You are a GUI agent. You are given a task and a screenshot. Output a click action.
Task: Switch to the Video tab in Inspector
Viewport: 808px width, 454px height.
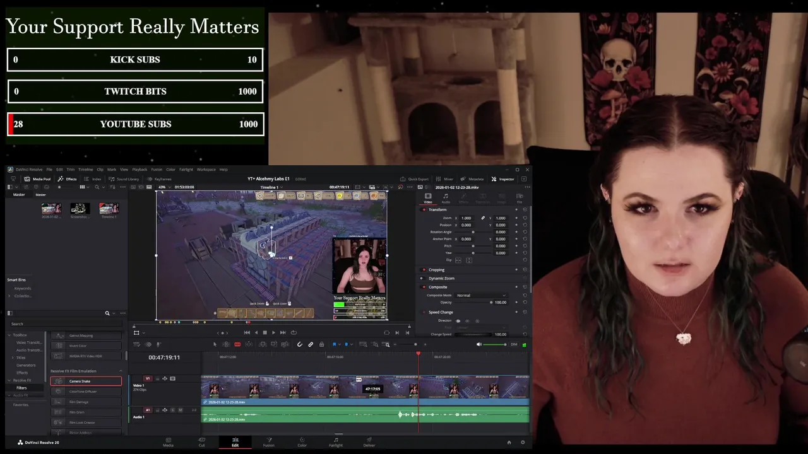click(428, 199)
